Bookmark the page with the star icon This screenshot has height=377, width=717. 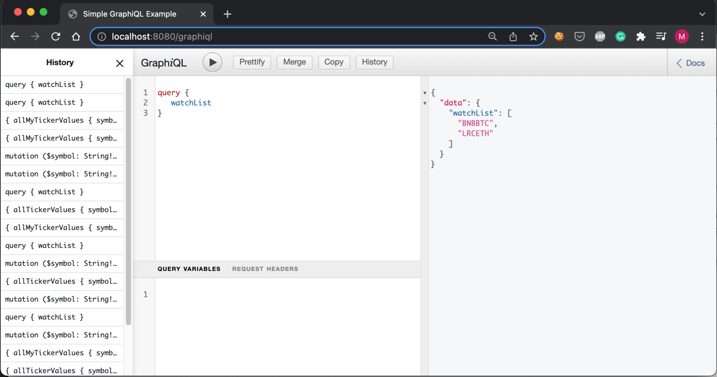(x=533, y=36)
